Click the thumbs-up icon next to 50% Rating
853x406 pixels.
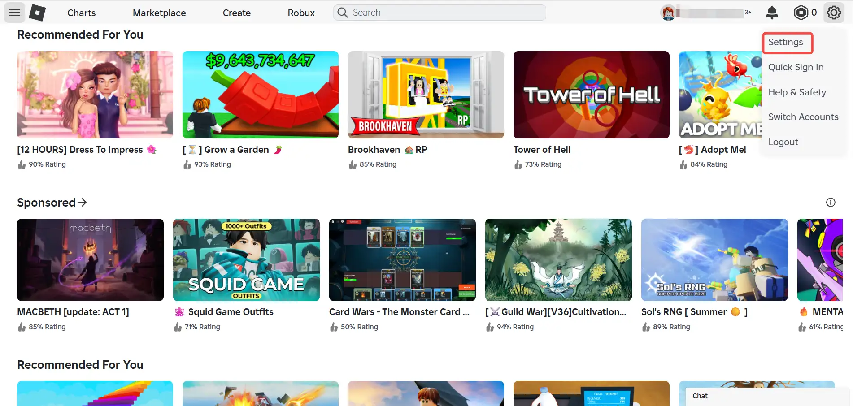pos(334,327)
